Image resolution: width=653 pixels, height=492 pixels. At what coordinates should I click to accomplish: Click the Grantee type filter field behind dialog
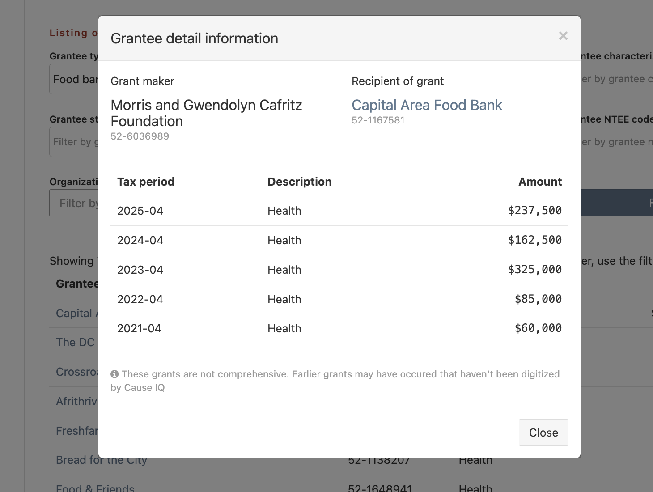point(74,79)
